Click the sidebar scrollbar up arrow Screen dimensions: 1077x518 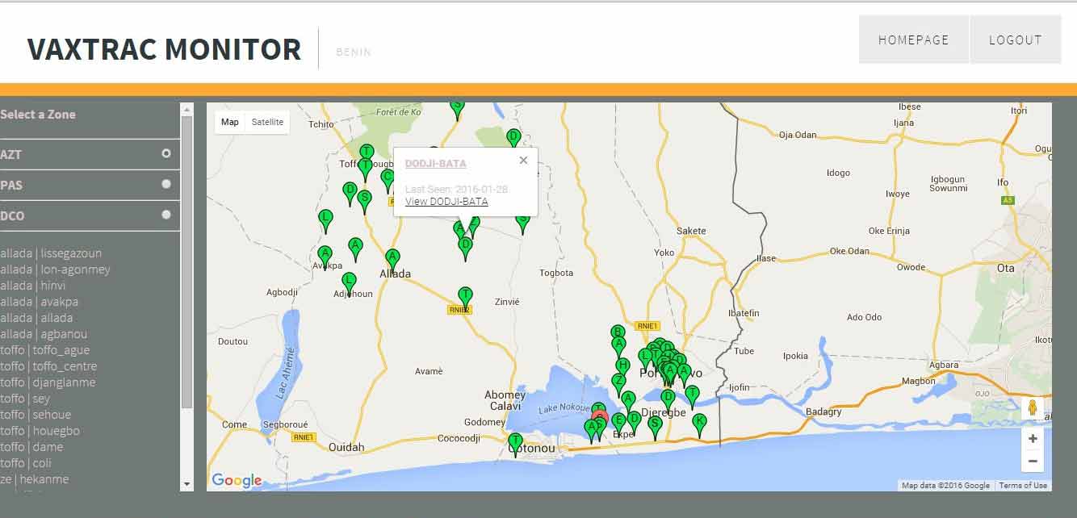click(187, 109)
